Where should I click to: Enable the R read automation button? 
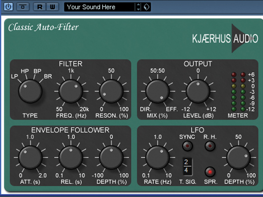pos(40,7)
